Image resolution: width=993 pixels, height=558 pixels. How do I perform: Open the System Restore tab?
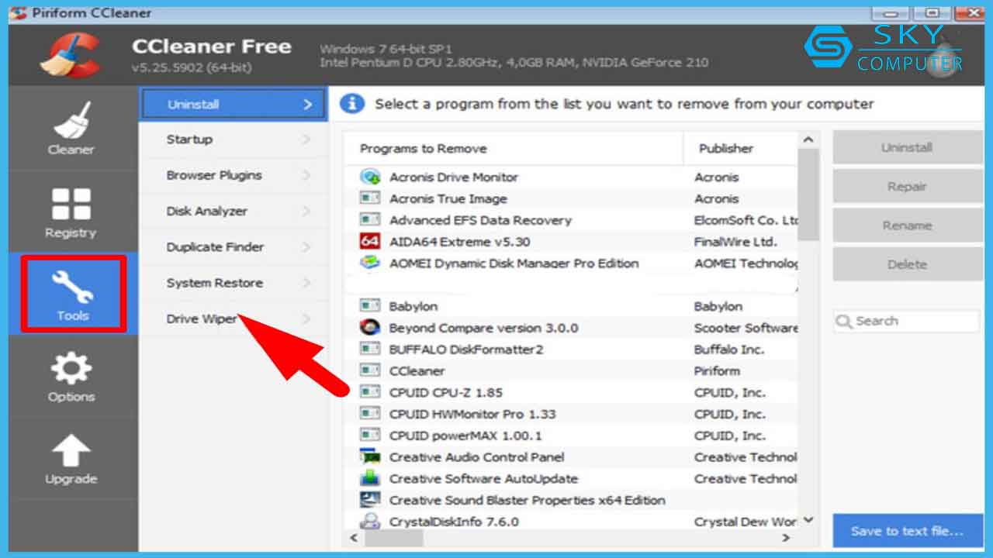click(234, 283)
